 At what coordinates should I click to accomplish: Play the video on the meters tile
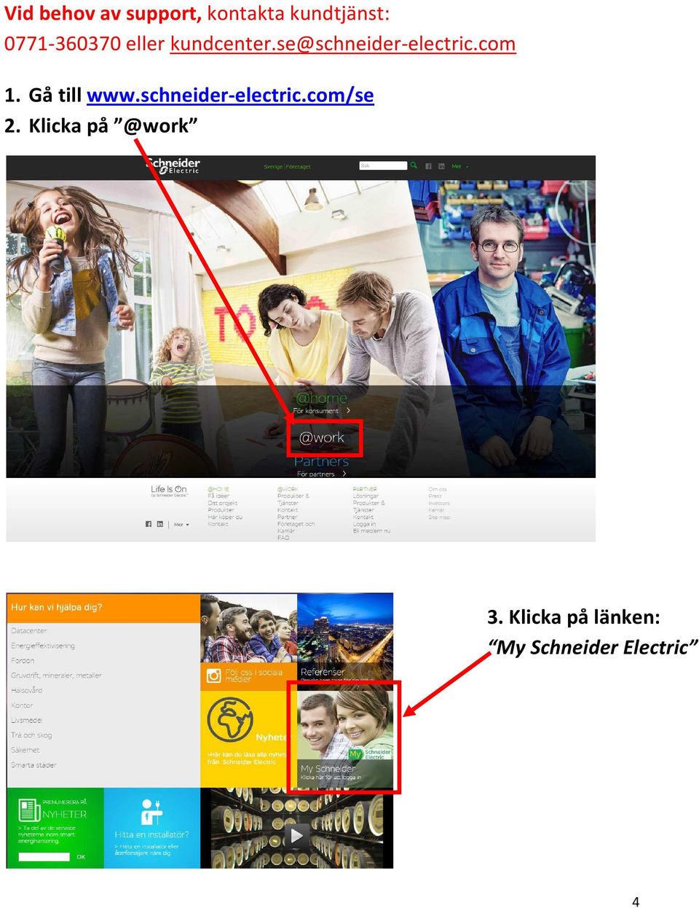pyautogui.click(x=296, y=835)
